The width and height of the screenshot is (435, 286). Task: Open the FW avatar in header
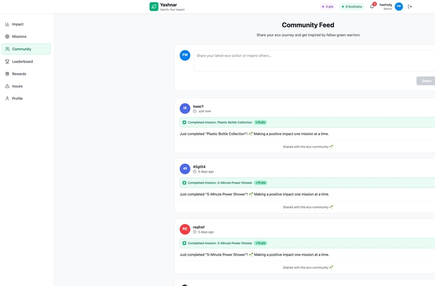point(399,6)
